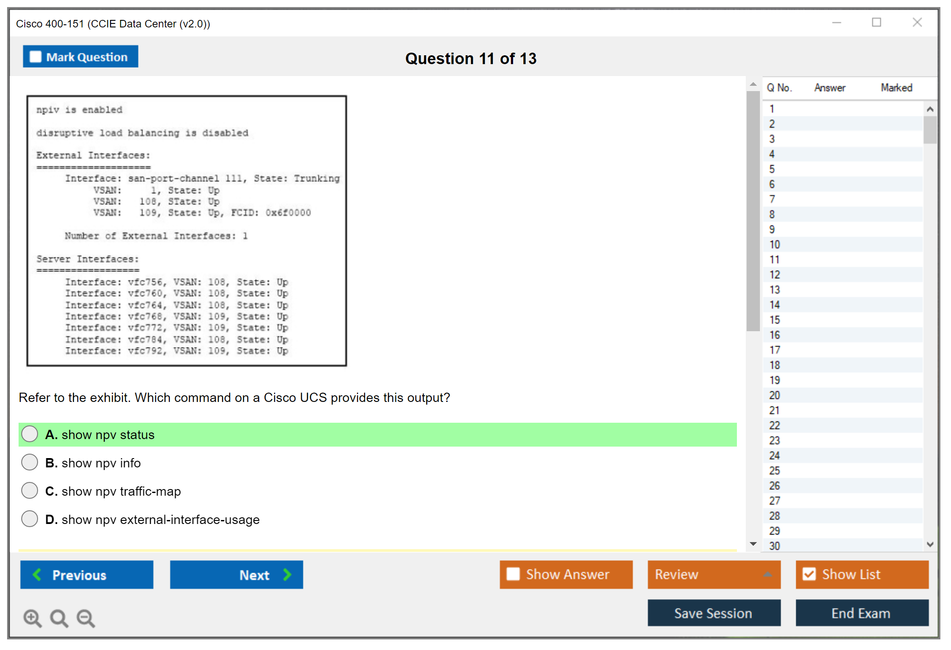Click the zoom out magnifier icon

(x=85, y=618)
